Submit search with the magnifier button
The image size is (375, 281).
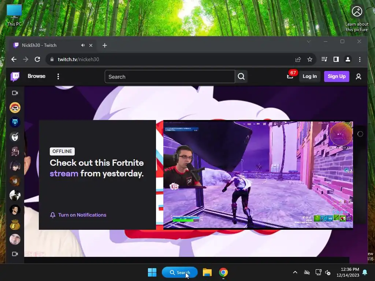tap(241, 76)
